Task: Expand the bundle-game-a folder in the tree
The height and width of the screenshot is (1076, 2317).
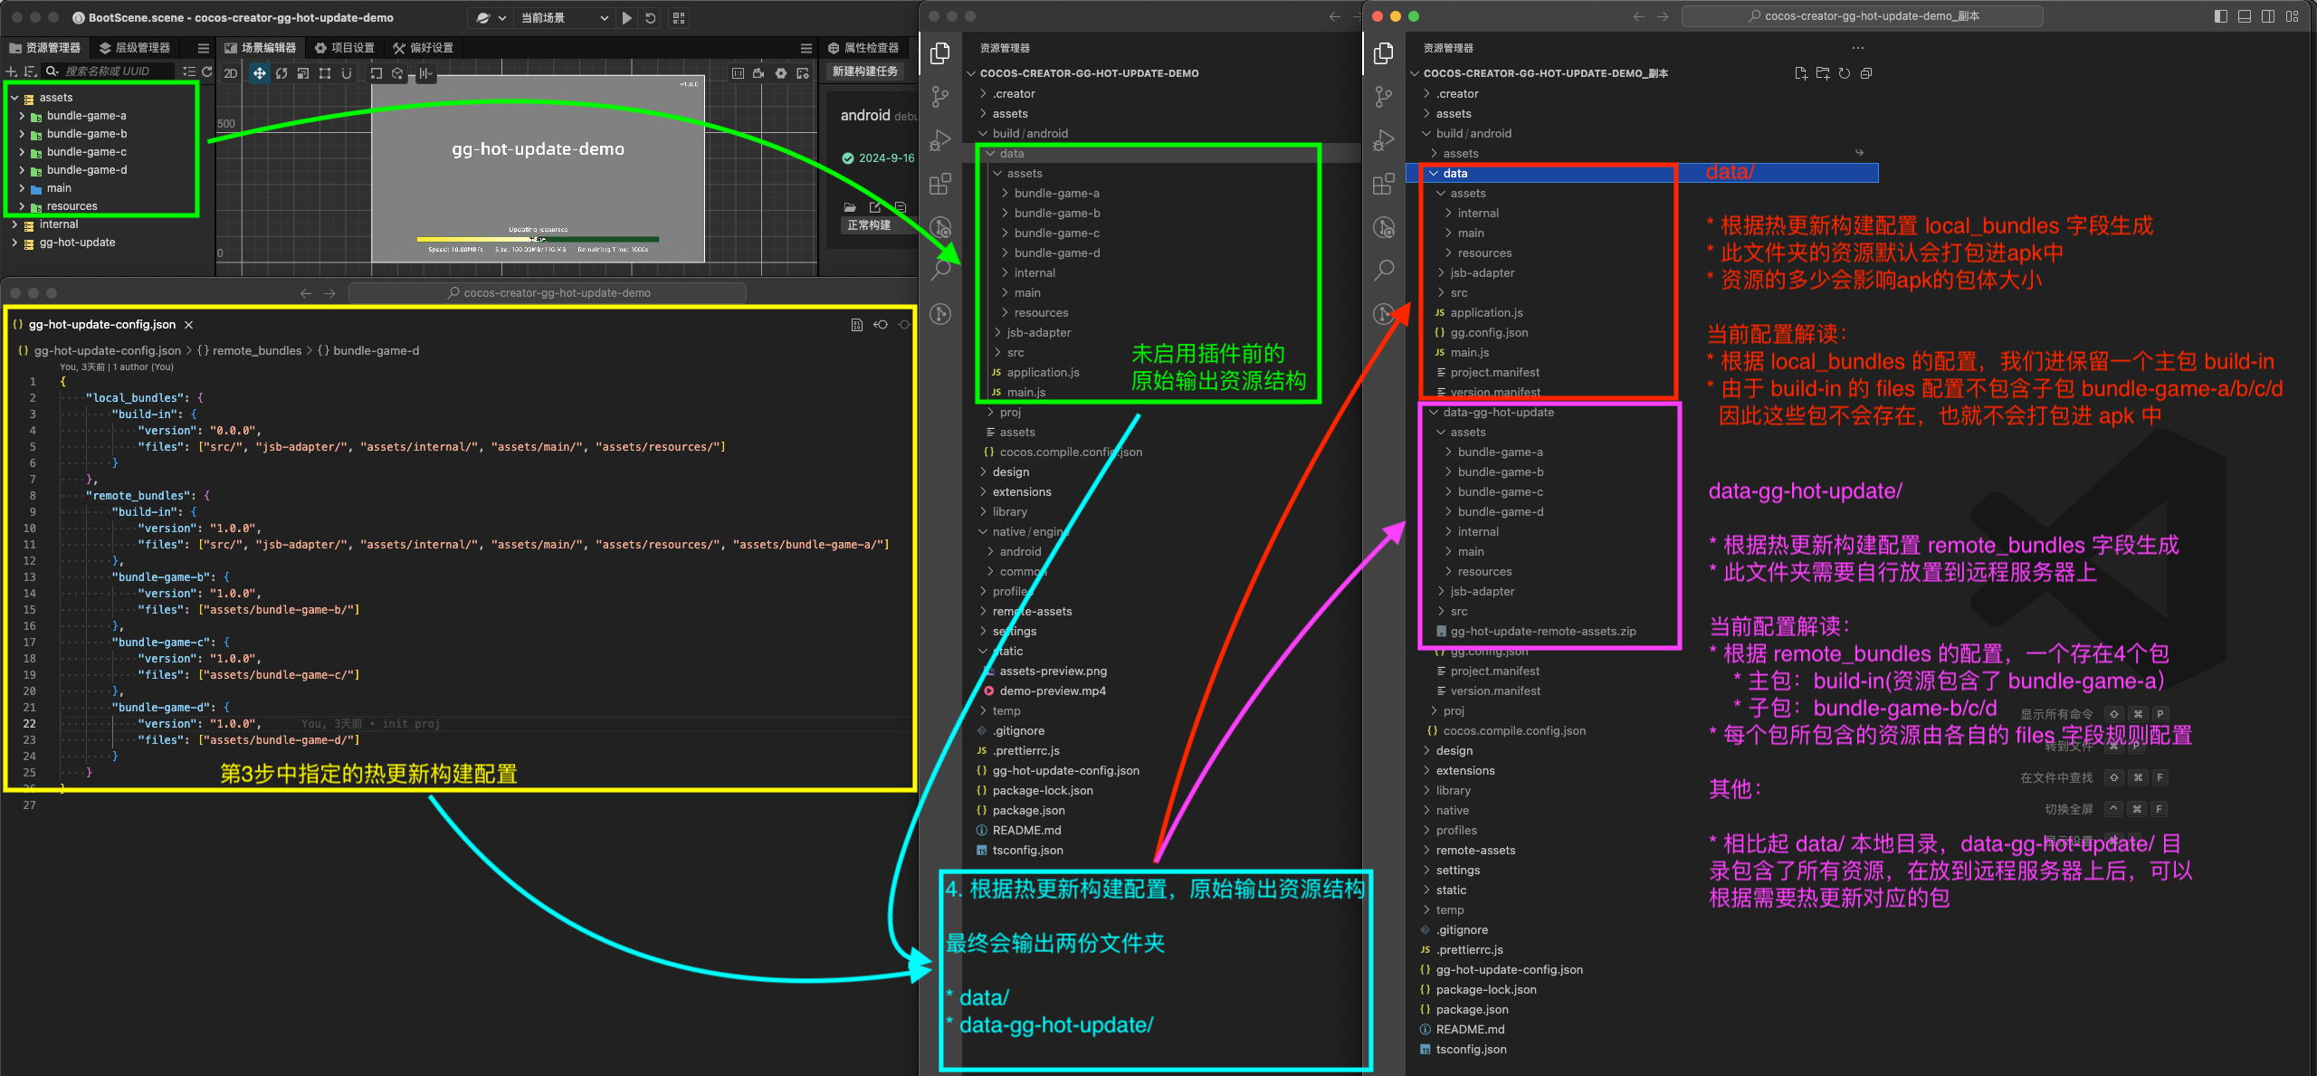Action: tap(23, 115)
